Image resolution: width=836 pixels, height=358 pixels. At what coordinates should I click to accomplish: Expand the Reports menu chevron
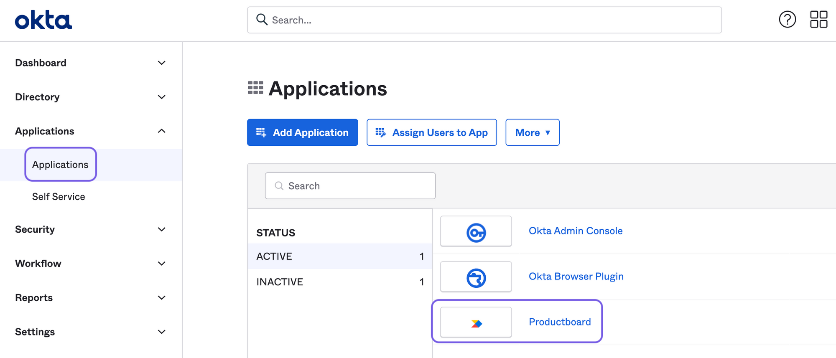tap(162, 298)
